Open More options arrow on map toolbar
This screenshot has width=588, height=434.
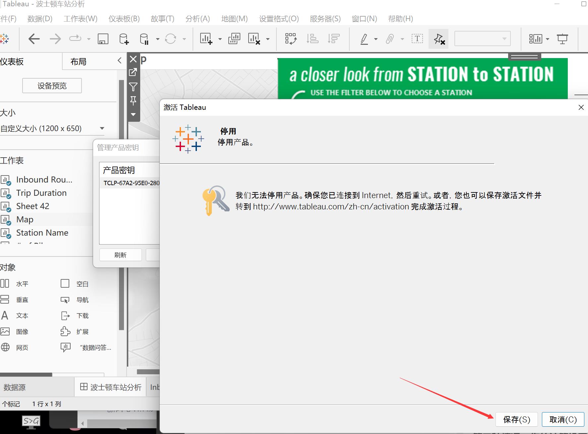(133, 114)
